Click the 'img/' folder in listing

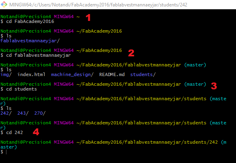[x=6, y=74]
